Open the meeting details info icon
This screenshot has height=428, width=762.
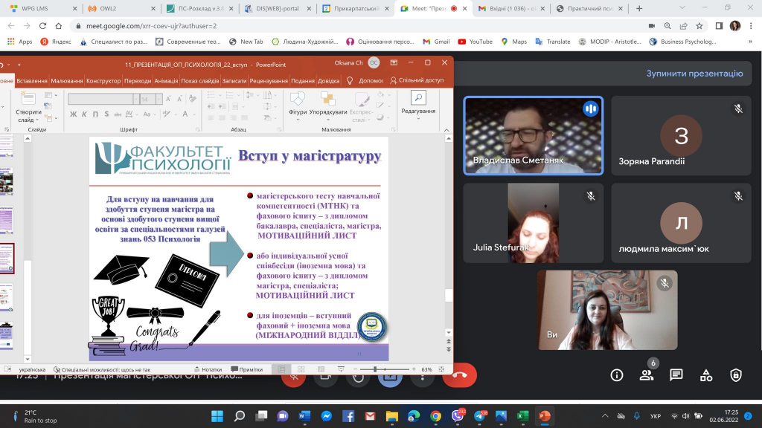(616, 375)
